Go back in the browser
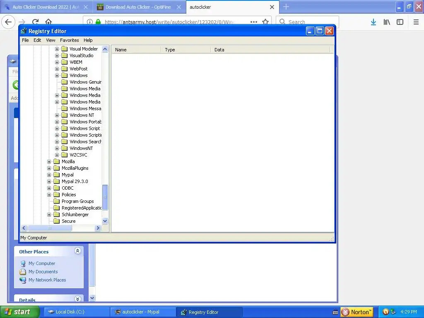 click(8, 22)
